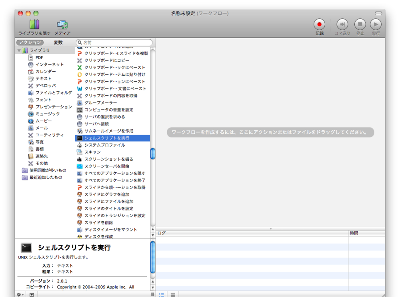400x297 pixels.
Task: Click the ログ column header
Action: (x=252, y=233)
